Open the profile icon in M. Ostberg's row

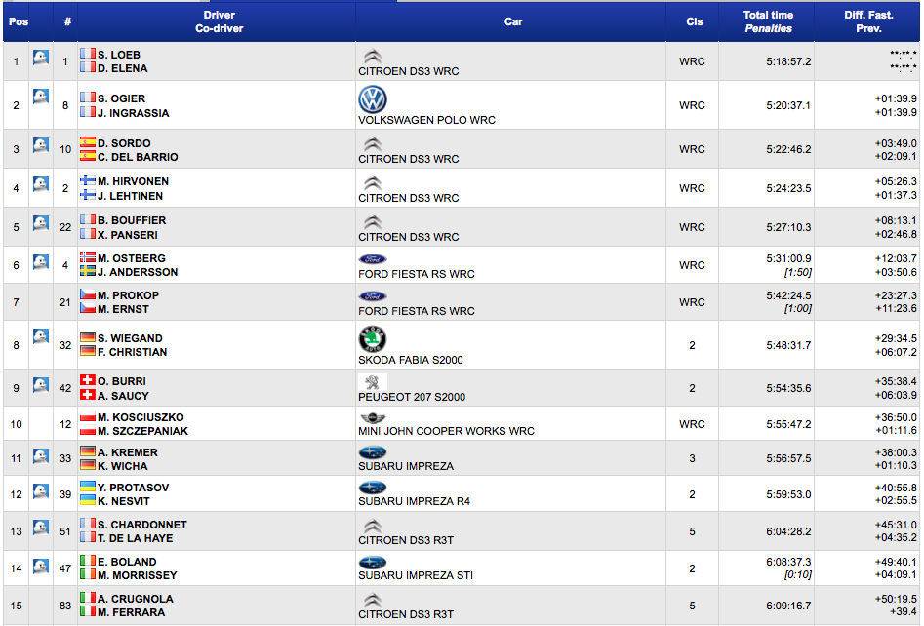coord(41,261)
